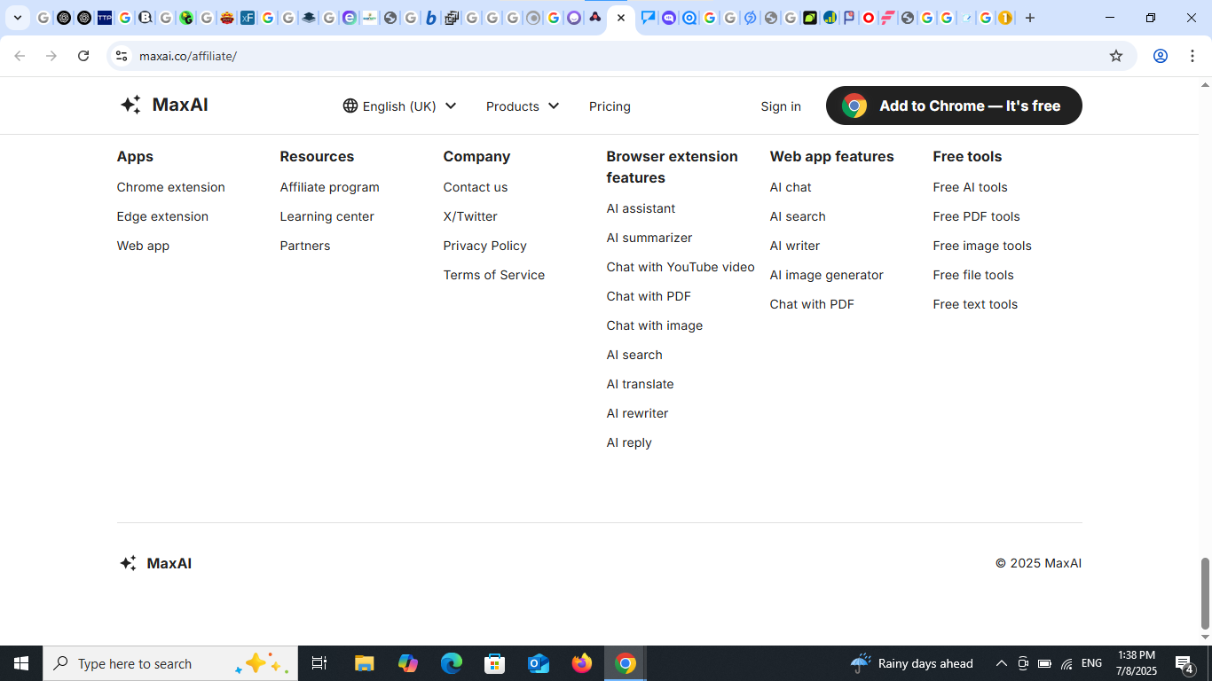Open Microsoft Store from taskbar
This screenshot has height=681, width=1212.
click(495, 663)
